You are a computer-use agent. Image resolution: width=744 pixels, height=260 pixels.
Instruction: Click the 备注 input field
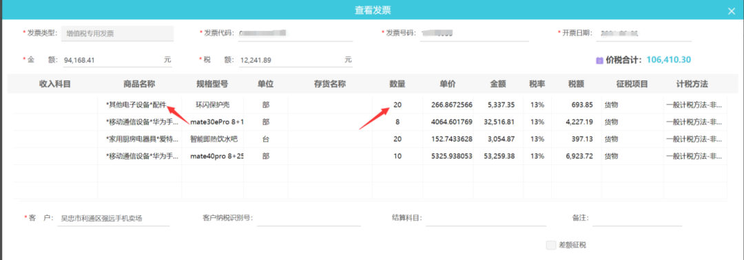pyautogui.click(x=637, y=218)
